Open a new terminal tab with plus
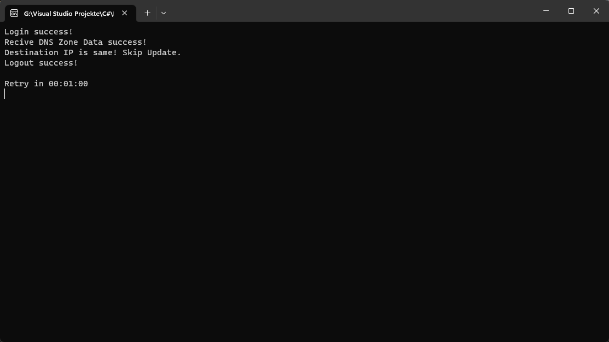The width and height of the screenshot is (609, 342). point(147,13)
